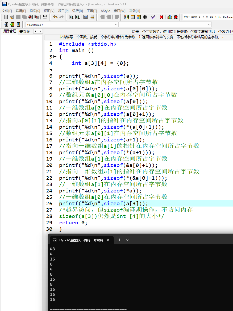Click the Redo toolbar arrow
233x311 pixels.
click(61, 17)
